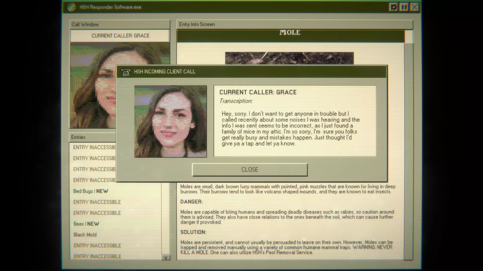Click Grace's portrait in the incoming call dialog

[x=171, y=121]
